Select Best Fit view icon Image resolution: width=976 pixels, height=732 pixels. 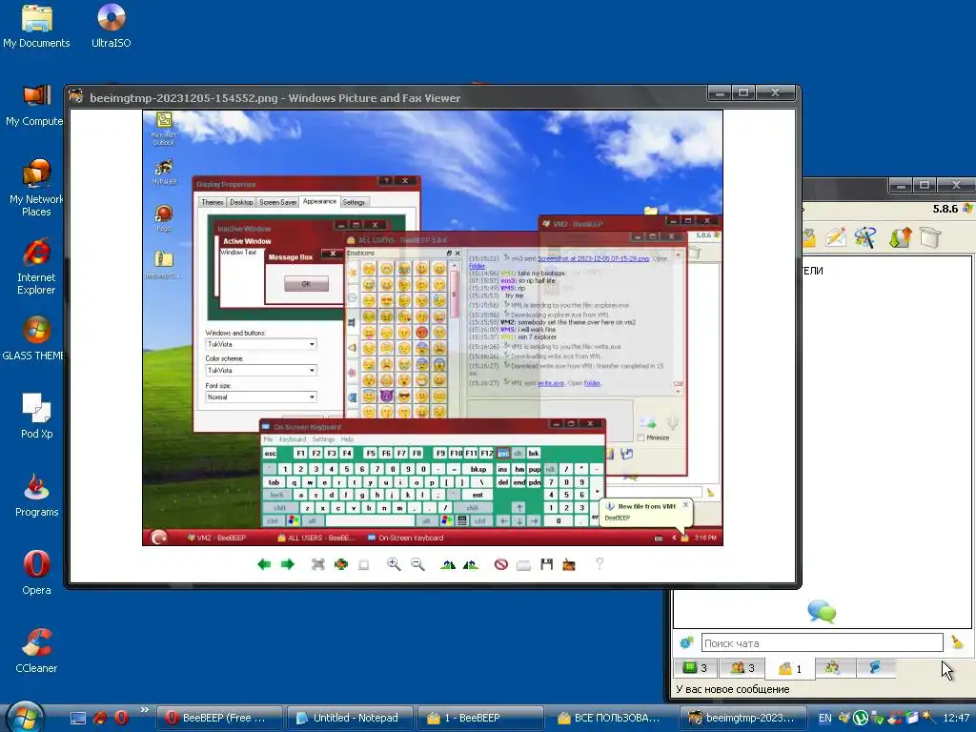[318, 564]
